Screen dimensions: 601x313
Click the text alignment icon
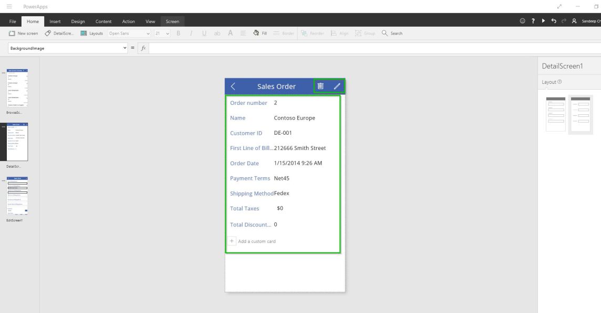(243, 33)
